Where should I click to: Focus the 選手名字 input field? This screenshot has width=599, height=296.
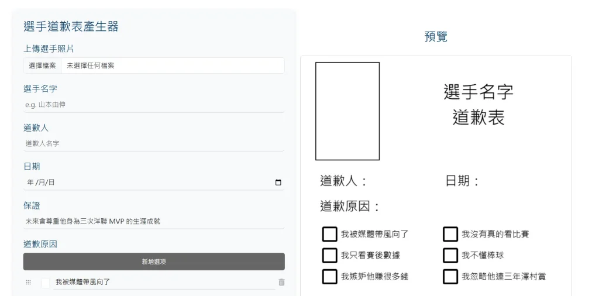point(154,105)
